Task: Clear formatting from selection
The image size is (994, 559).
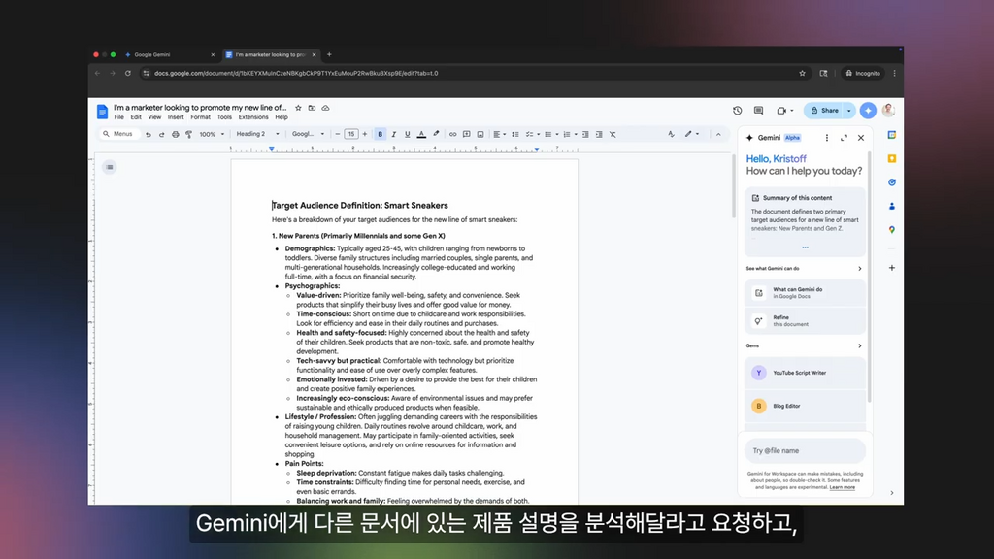Action: click(x=613, y=134)
